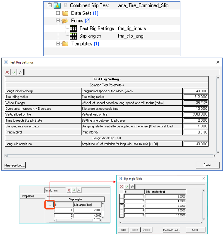Add a row in Slip angle Table
Viewport: 223px width, 235px height.
[x=123, y=230]
